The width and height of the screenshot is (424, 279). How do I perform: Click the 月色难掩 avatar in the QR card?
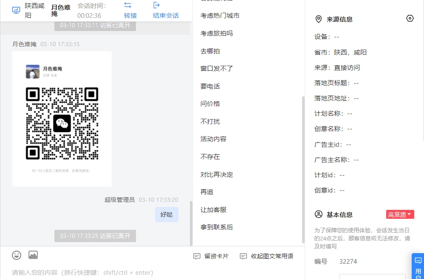pyautogui.click(x=32, y=72)
